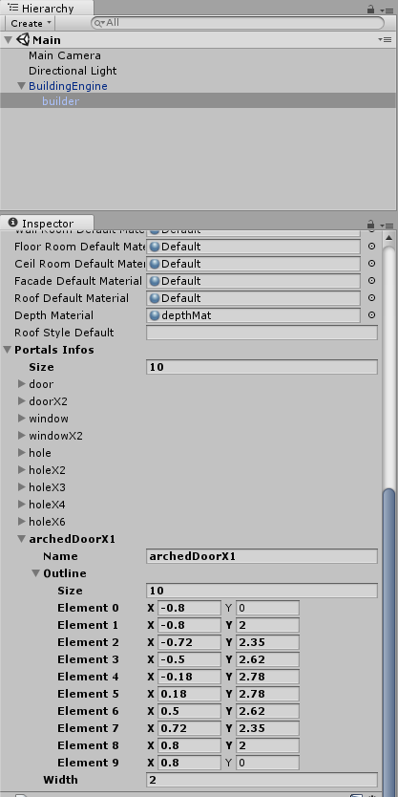Image resolution: width=398 pixels, height=797 pixels.
Task: Click object picker for Facade Default Material
Action: 371,281
